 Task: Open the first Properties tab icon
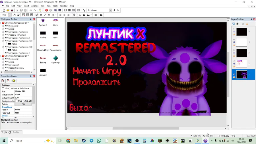(x=3, y=81)
